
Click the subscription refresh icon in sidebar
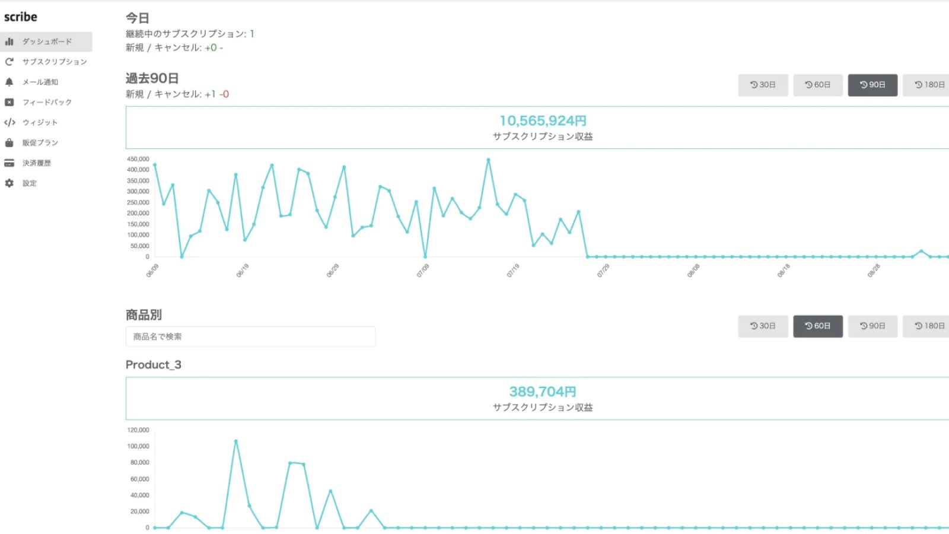[x=9, y=62]
